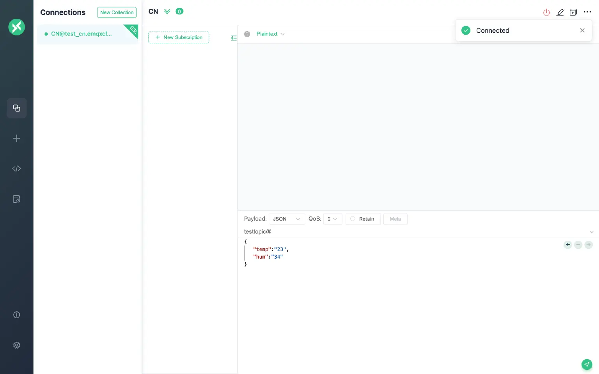This screenshot has width=599, height=374.
Task: Select the CN@test_cn.emqxcl... connection
Action: pos(82,34)
